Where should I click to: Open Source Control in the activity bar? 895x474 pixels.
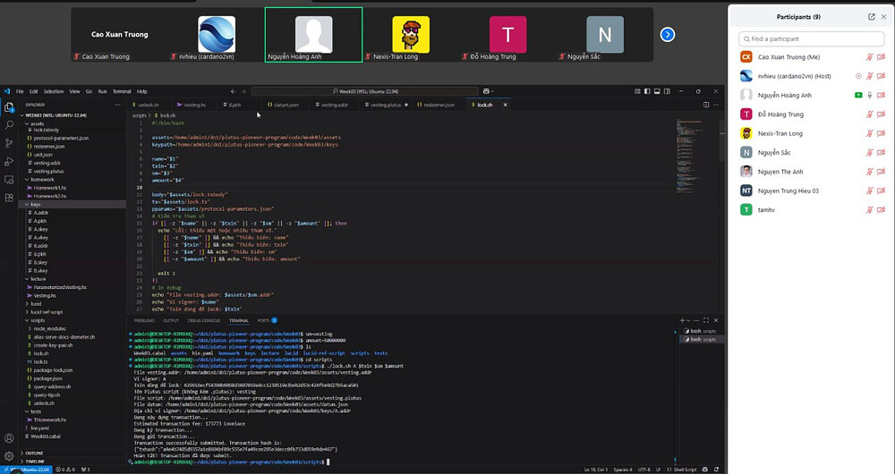coord(9,143)
